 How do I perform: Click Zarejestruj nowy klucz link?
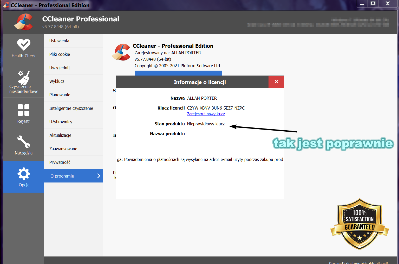coord(206,114)
